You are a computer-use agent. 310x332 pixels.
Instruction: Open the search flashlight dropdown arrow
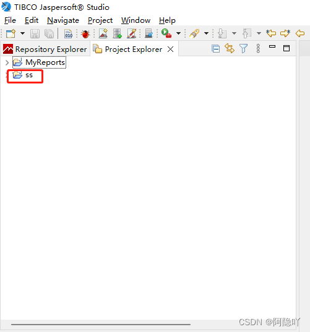pyautogui.click(x=206, y=33)
